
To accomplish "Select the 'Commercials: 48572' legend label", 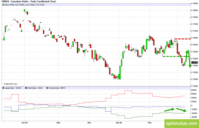I will tap(57, 88).
